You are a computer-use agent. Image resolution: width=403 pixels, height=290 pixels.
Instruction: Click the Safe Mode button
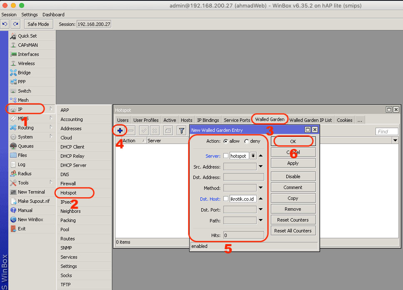(39, 24)
